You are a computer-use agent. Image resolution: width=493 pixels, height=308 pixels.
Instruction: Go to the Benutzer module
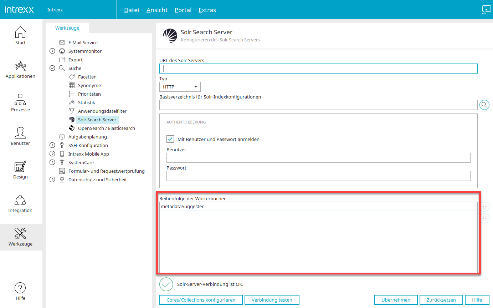pos(20,136)
